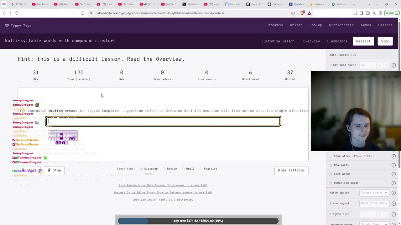401x225 pixels.
Task: Click the Study type help label
Action: pyautogui.click(x=126, y=169)
